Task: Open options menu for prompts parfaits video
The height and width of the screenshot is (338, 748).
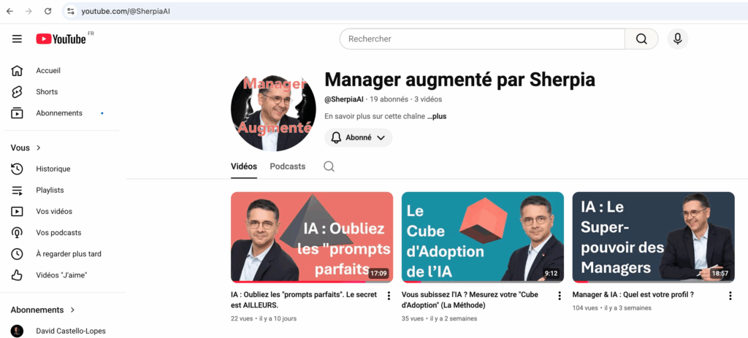Action: (389, 296)
